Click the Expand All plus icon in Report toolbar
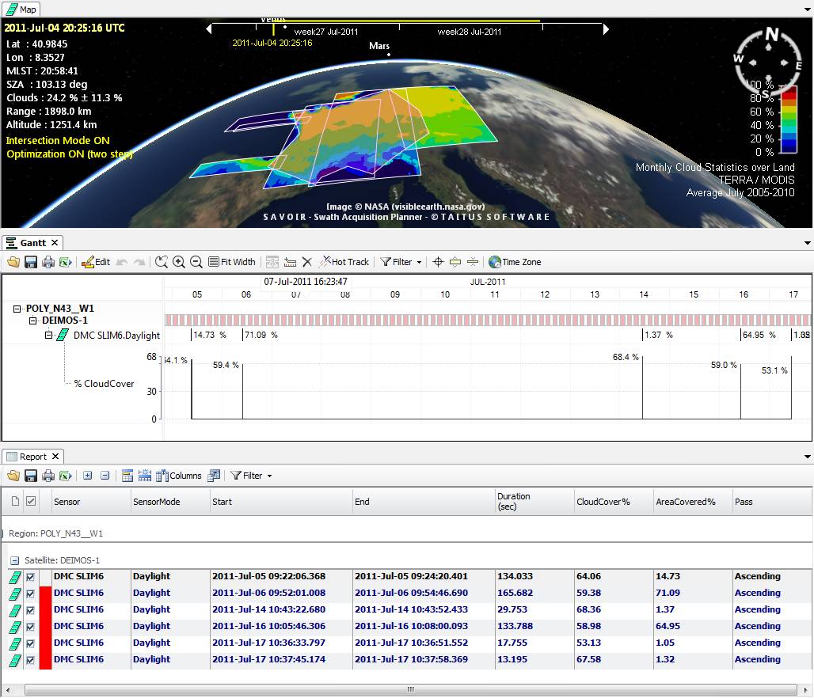This screenshot has width=814, height=698. click(x=87, y=476)
